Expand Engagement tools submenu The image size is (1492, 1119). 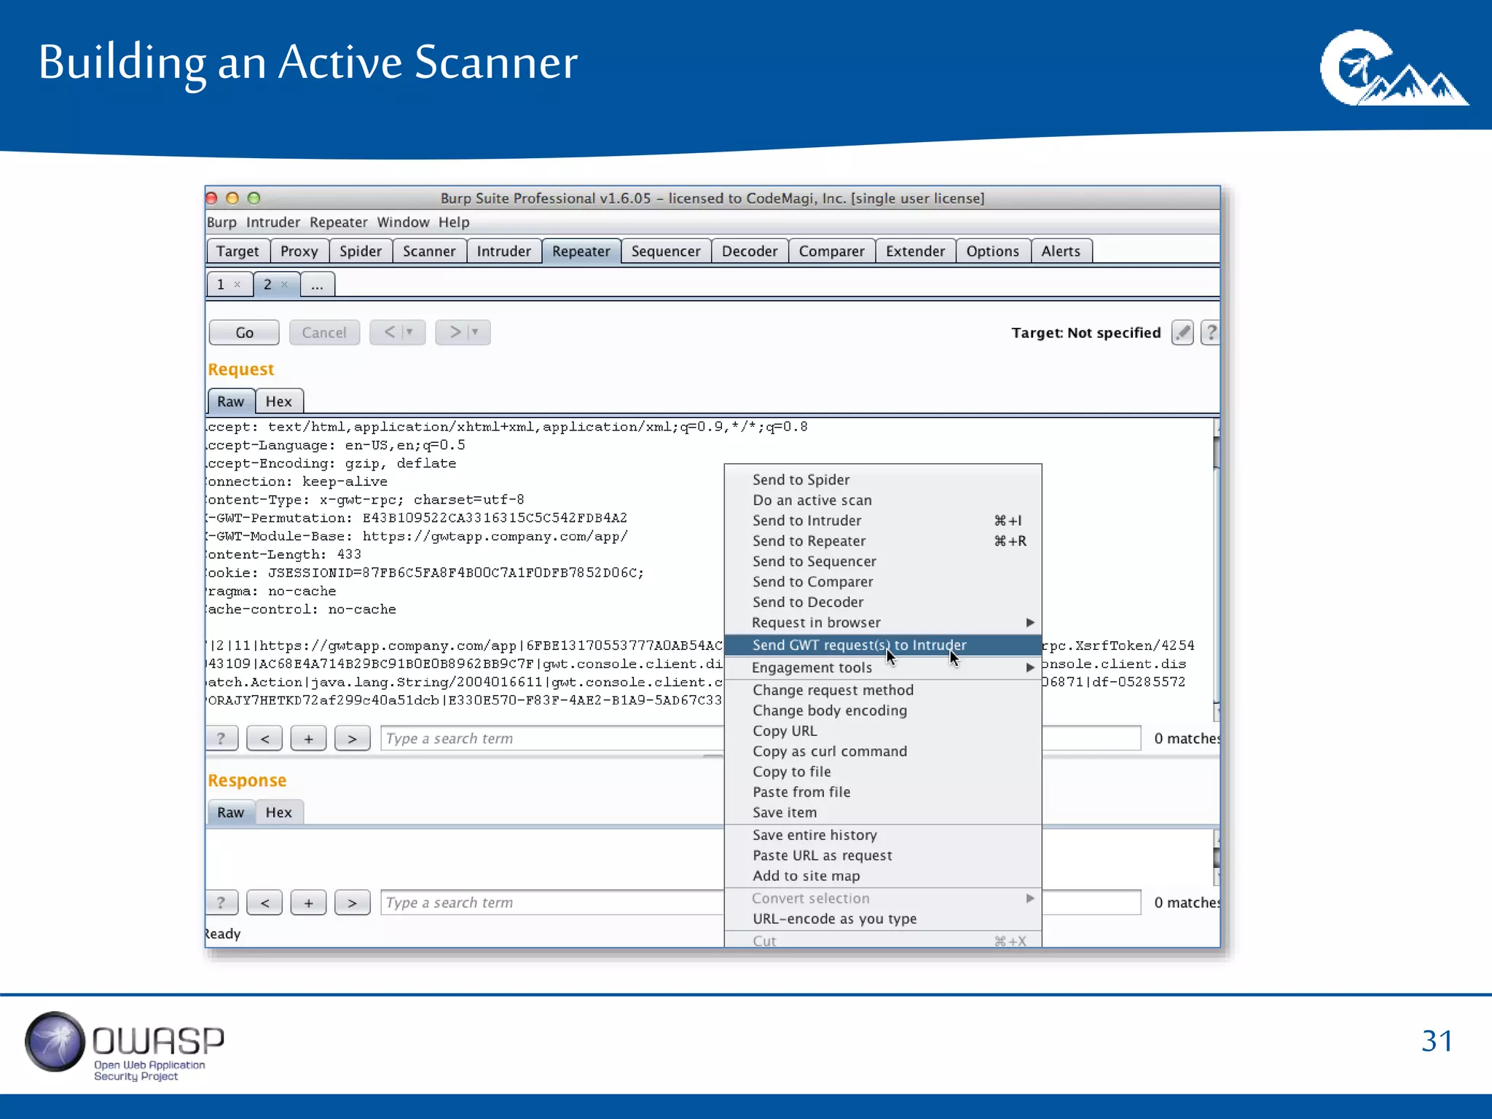click(x=1030, y=668)
